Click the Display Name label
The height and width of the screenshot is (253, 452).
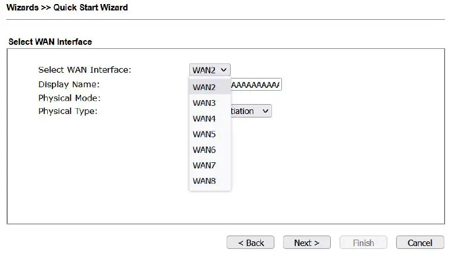pyautogui.click(x=69, y=85)
